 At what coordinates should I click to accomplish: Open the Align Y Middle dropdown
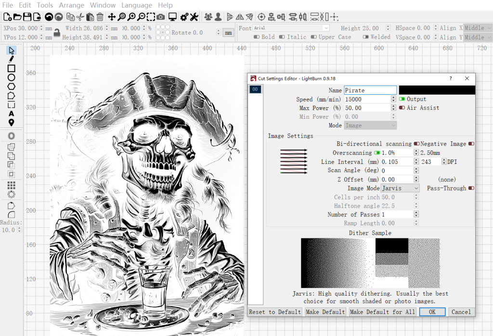tap(478, 37)
